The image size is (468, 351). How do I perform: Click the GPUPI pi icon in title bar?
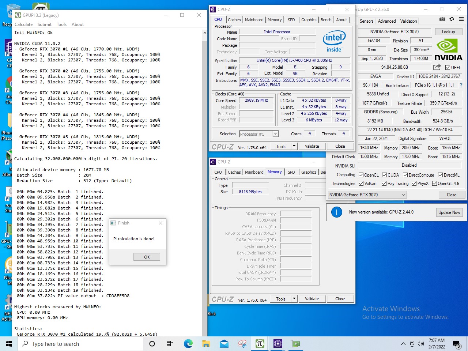point(18,15)
